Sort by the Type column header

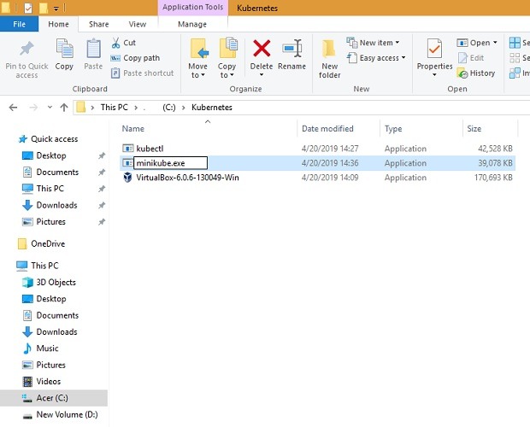point(393,129)
